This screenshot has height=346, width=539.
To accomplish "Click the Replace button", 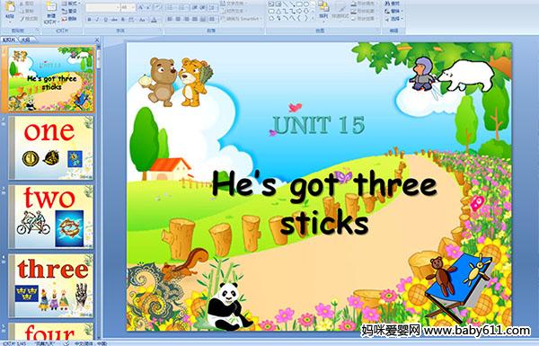I will pyautogui.click(x=393, y=11).
